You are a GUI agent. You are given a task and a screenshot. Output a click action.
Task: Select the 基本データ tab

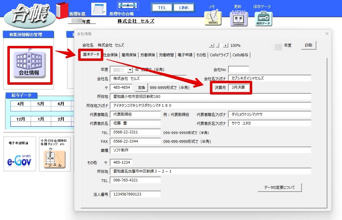[91, 54]
